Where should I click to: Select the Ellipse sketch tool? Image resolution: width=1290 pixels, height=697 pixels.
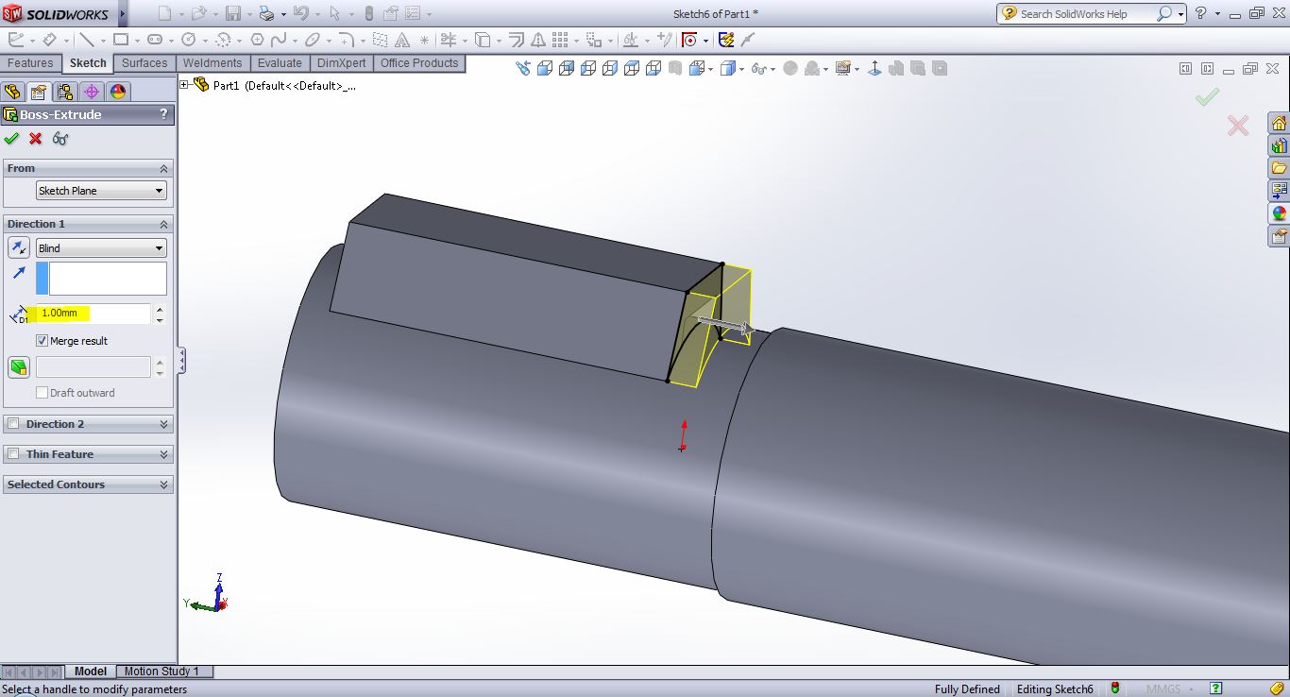pyautogui.click(x=312, y=40)
